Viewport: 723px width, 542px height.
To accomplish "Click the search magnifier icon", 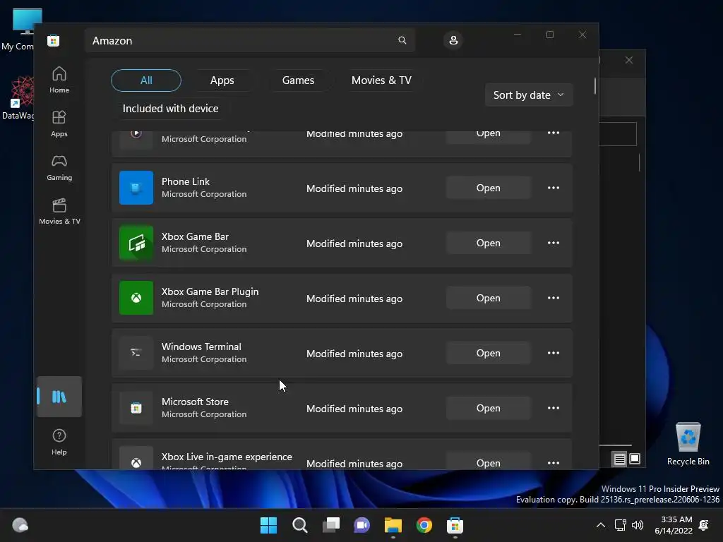I will click(x=402, y=40).
